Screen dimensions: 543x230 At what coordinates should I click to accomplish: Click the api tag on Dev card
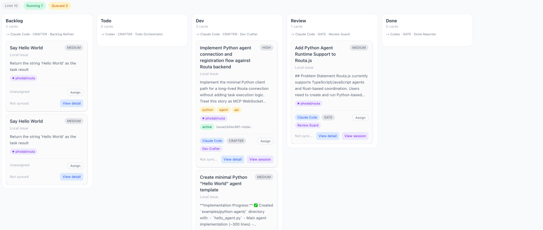click(236, 109)
